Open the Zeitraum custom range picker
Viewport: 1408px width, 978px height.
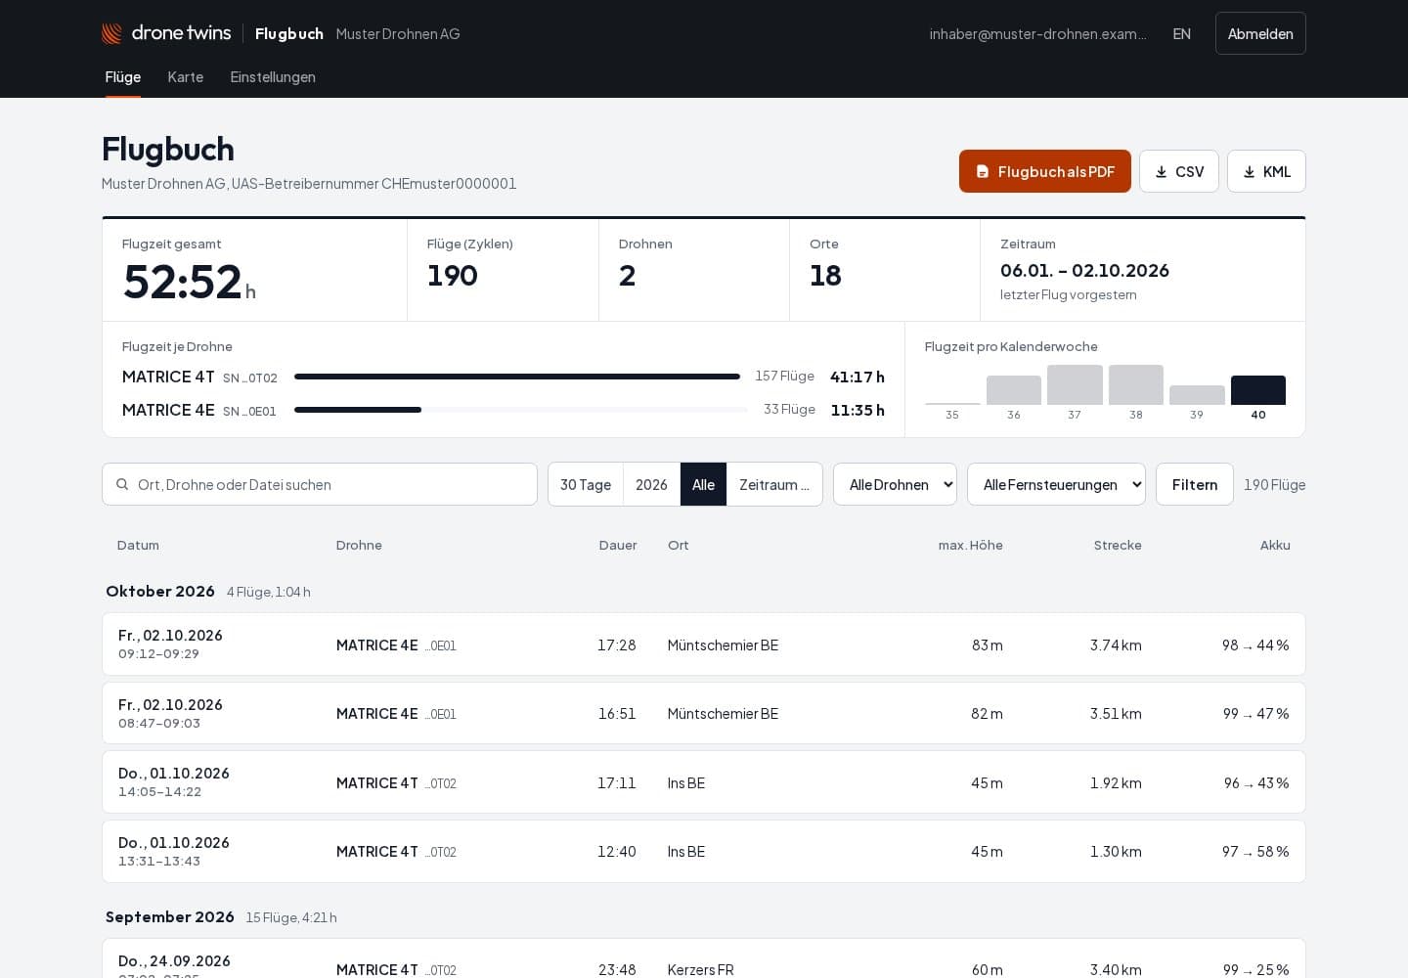[x=774, y=484]
